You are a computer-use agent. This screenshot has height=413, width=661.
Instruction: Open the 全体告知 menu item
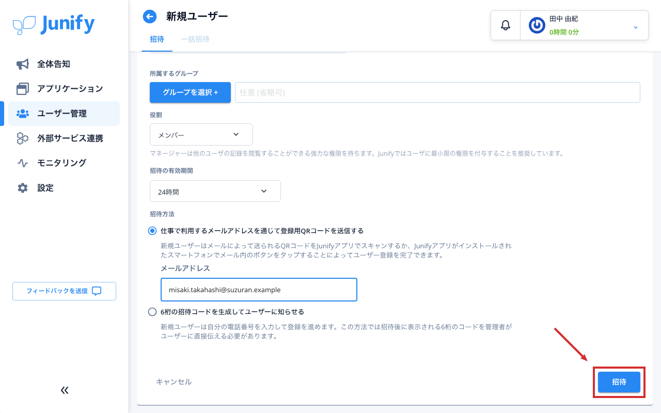(64, 64)
